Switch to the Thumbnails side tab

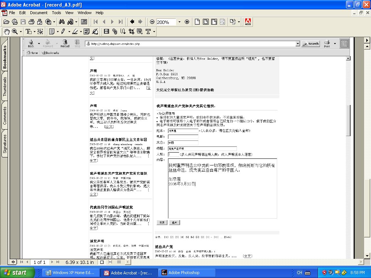[5, 86]
